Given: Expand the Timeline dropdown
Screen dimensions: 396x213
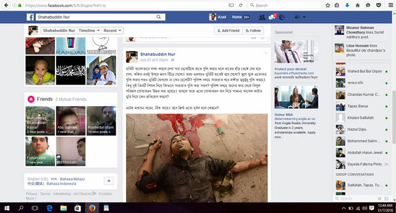Looking at the screenshot, I should click(89, 31).
